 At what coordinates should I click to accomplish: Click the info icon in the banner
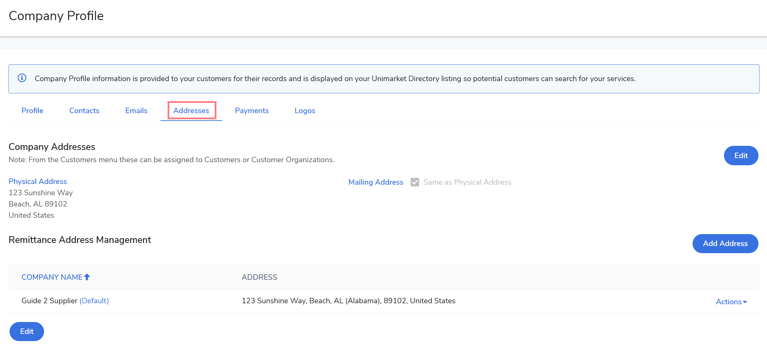click(22, 78)
